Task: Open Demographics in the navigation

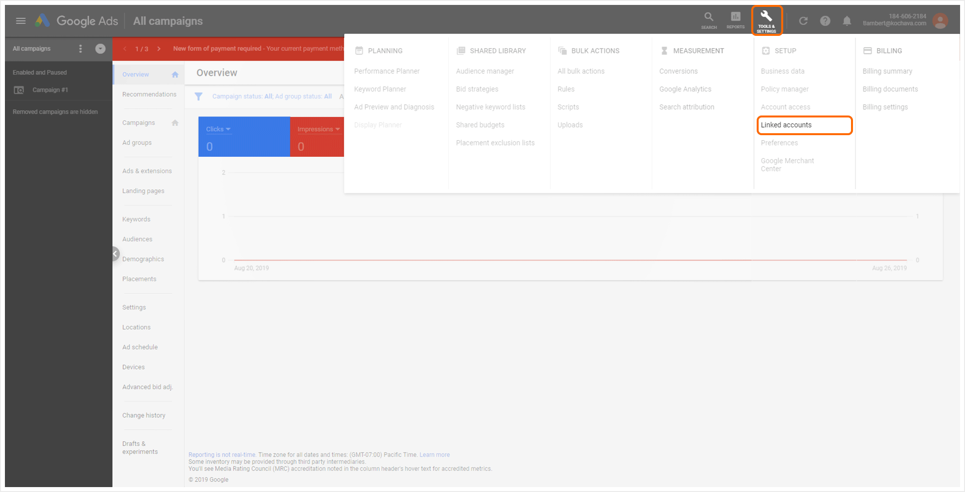Action: [x=143, y=259]
